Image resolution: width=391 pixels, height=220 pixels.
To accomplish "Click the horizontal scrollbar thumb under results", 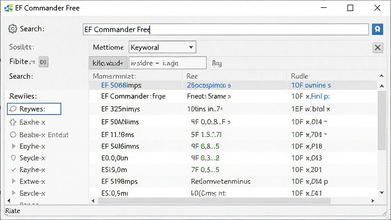I will 215,201.
